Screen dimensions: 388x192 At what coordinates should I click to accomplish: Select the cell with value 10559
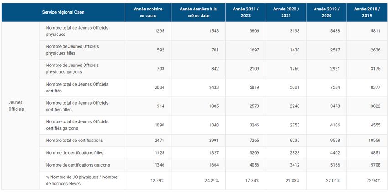[x=379, y=140]
